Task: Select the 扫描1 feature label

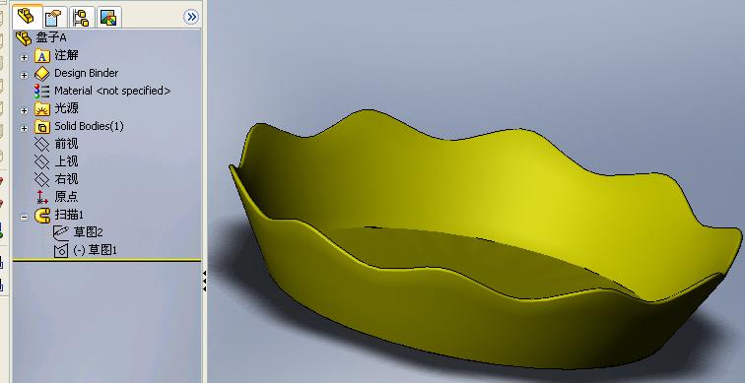Action: click(x=69, y=215)
